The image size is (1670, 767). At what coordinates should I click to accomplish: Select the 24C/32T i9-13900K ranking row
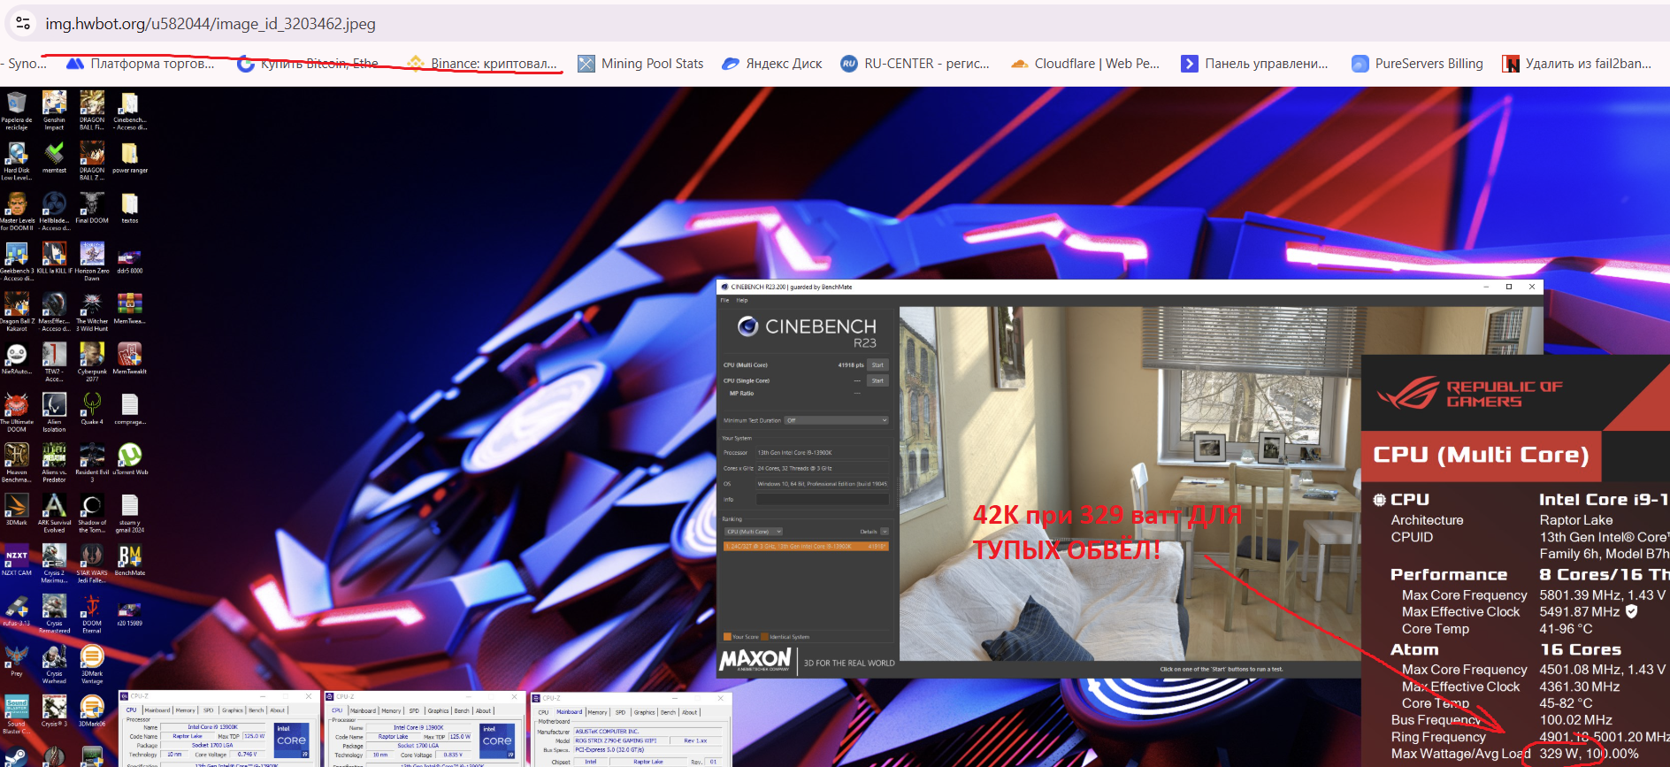(805, 547)
